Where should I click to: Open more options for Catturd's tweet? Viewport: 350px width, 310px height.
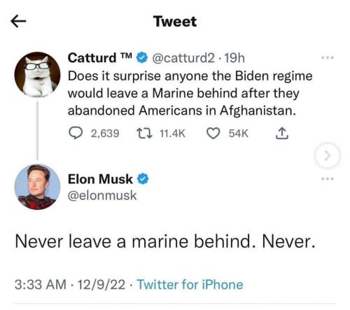tap(328, 57)
